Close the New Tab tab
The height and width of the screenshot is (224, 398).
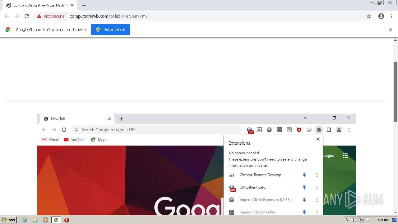pyautogui.click(x=109, y=119)
